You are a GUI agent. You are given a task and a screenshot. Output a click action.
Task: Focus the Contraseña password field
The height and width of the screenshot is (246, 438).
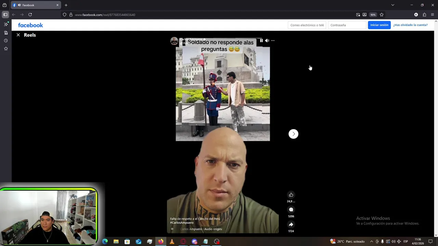click(347, 25)
